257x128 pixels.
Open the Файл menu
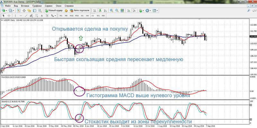click(8, 6)
